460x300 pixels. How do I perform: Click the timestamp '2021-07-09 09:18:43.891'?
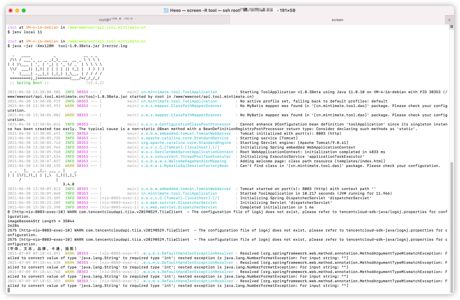[34, 253]
